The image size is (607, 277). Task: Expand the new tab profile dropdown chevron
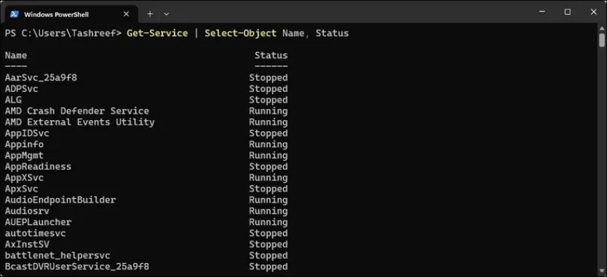(167, 14)
